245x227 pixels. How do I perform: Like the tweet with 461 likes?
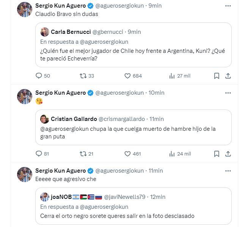[x=128, y=154]
